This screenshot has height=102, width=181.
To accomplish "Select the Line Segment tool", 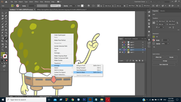I will click(3, 22).
